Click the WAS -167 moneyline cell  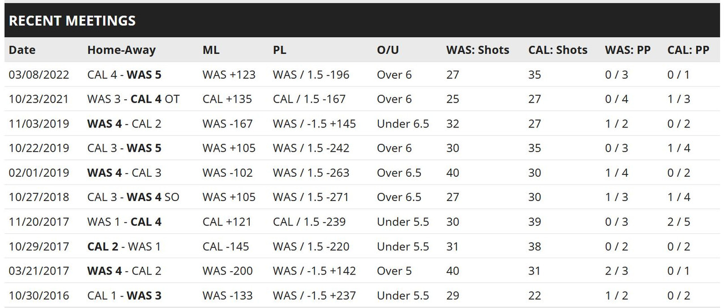(228, 123)
